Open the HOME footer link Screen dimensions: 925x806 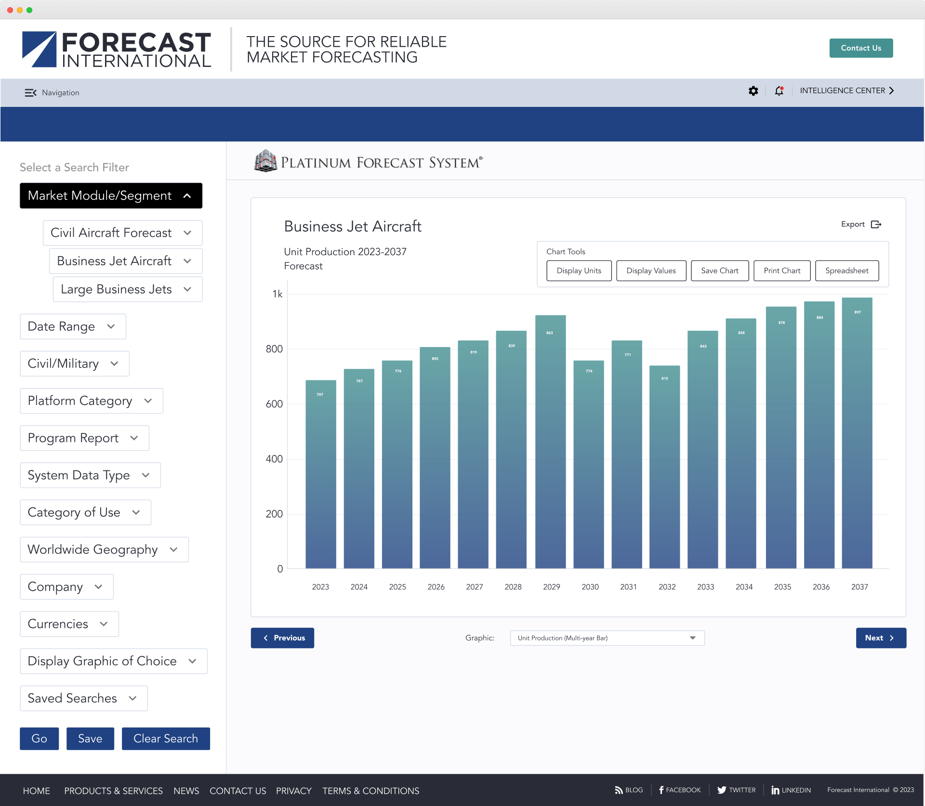pos(37,791)
